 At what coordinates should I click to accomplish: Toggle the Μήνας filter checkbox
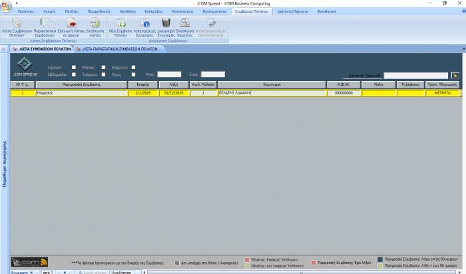pyautogui.click(x=103, y=67)
